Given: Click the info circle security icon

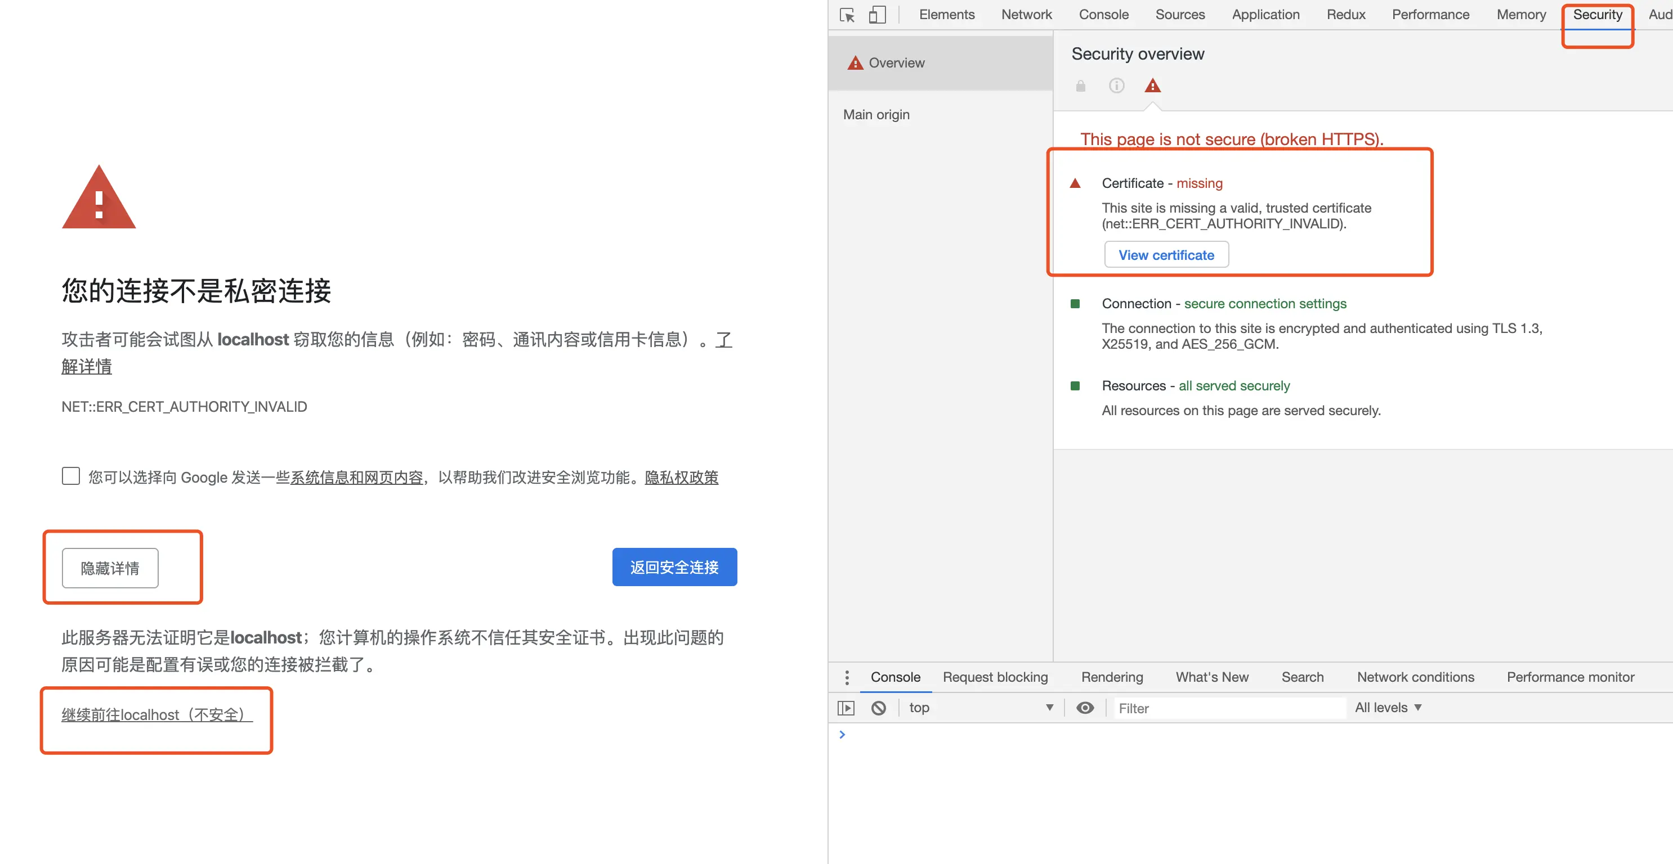Looking at the screenshot, I should [1116, 85].
